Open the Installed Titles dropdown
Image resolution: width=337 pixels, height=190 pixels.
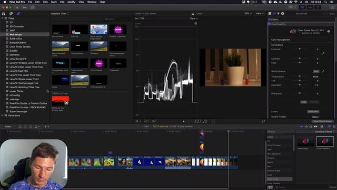coord(60,14)
